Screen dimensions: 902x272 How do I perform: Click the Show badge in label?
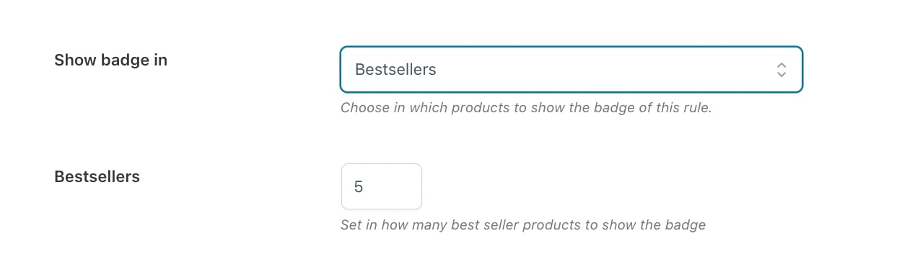110,60
